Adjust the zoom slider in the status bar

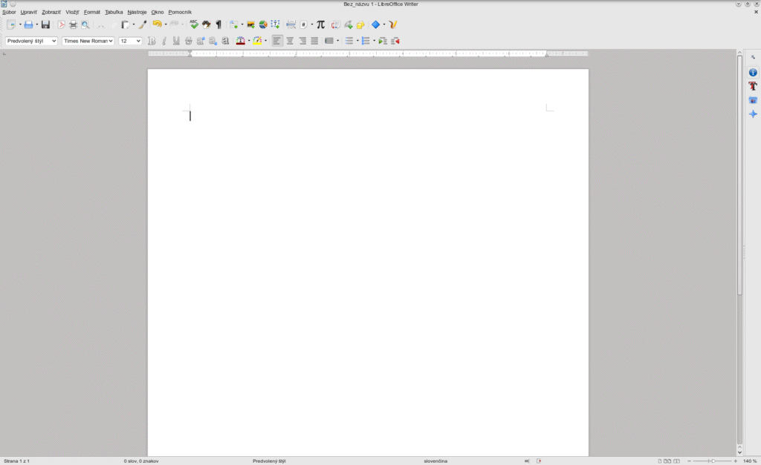[x=713, y=461]
